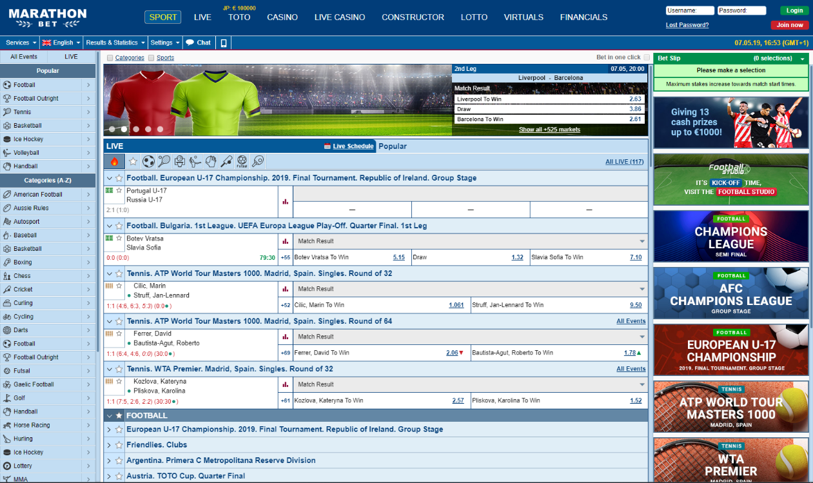Open statistics chart for Portugal U-17 match
This screenshot has width=813, height=483.
tap(285, 201)
